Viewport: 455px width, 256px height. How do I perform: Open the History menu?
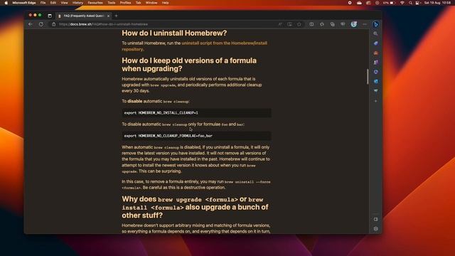coord(77,3)
